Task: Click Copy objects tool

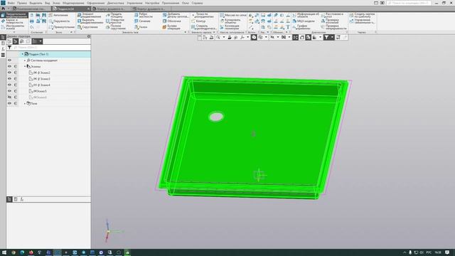Action: tap(230, 21)
